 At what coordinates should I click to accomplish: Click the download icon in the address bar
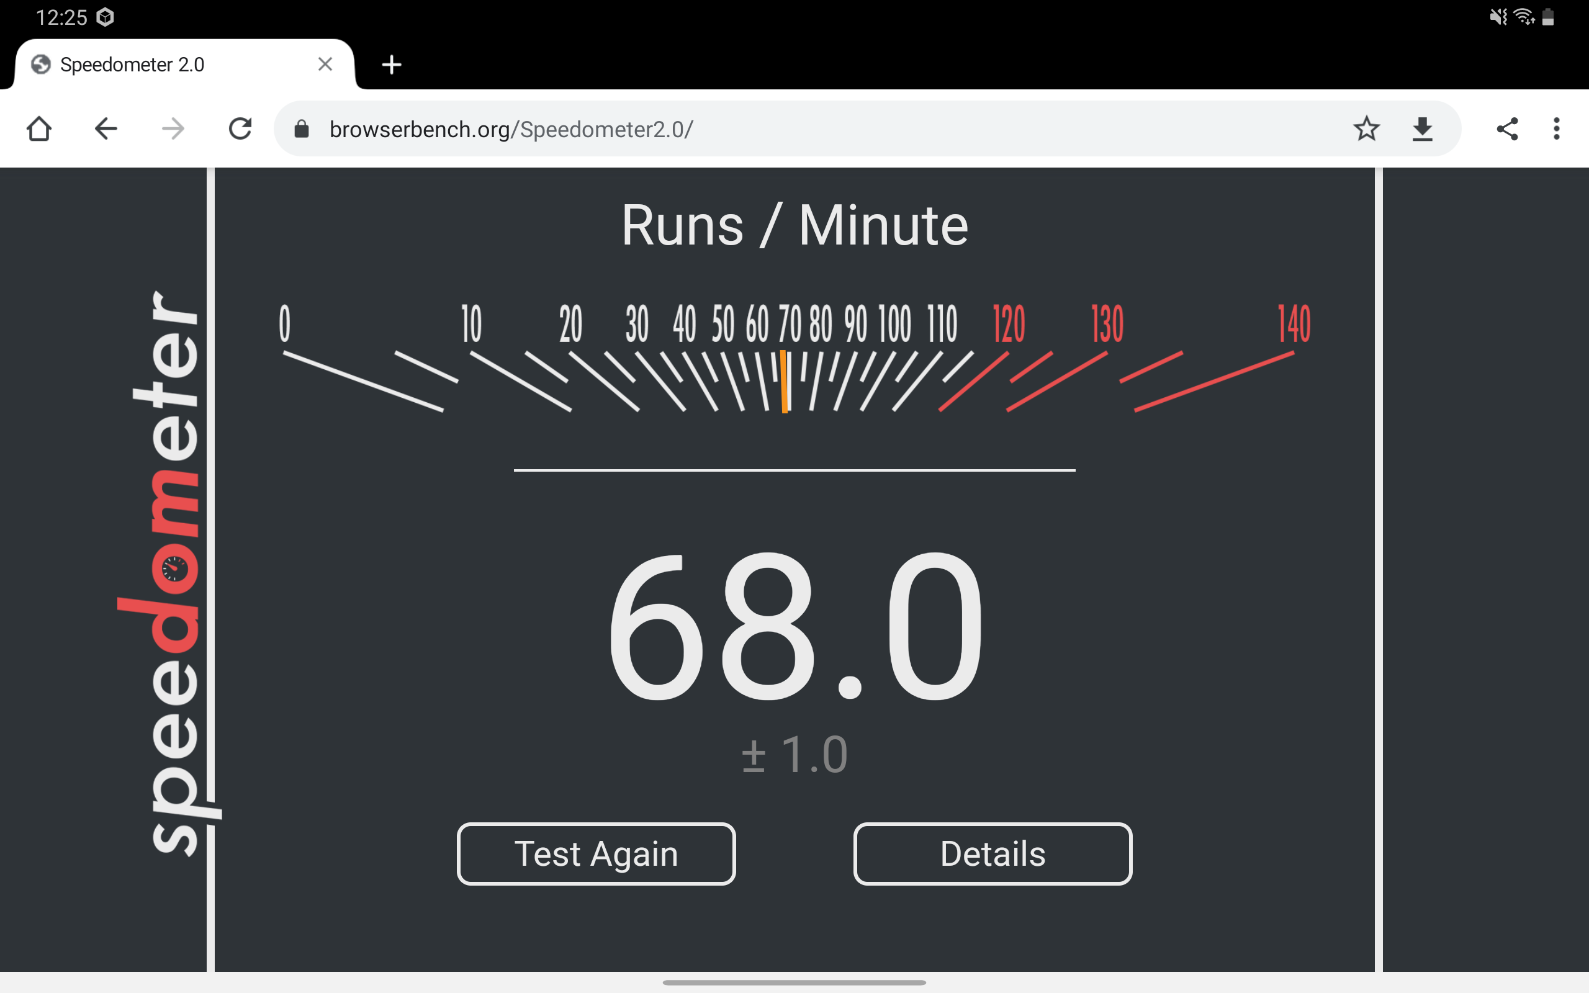(x=1421, y=128)
